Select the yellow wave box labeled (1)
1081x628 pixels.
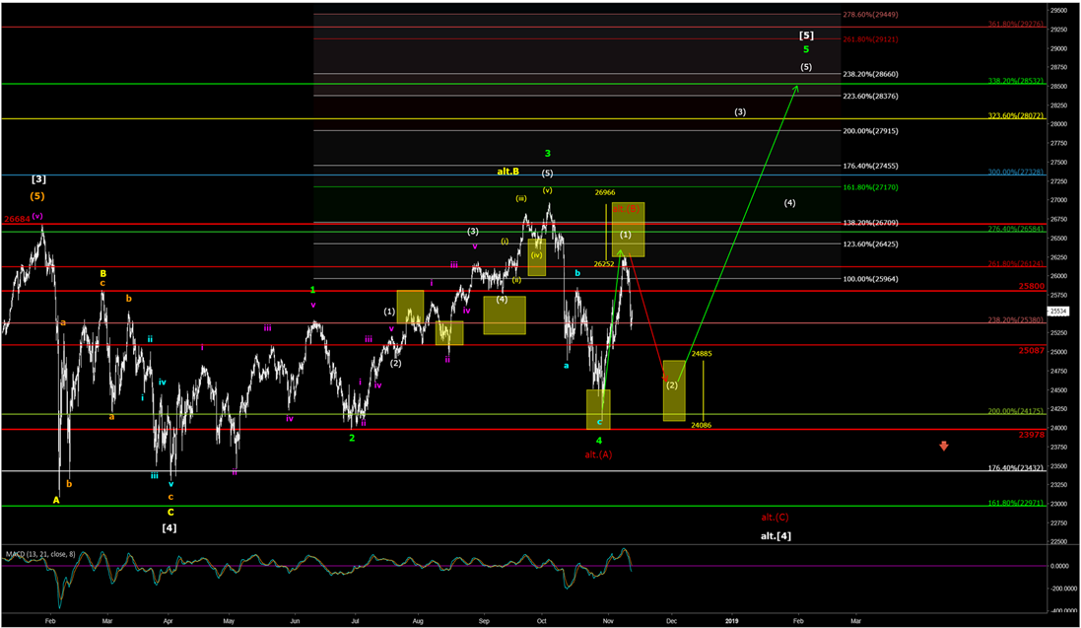(411, 309)
